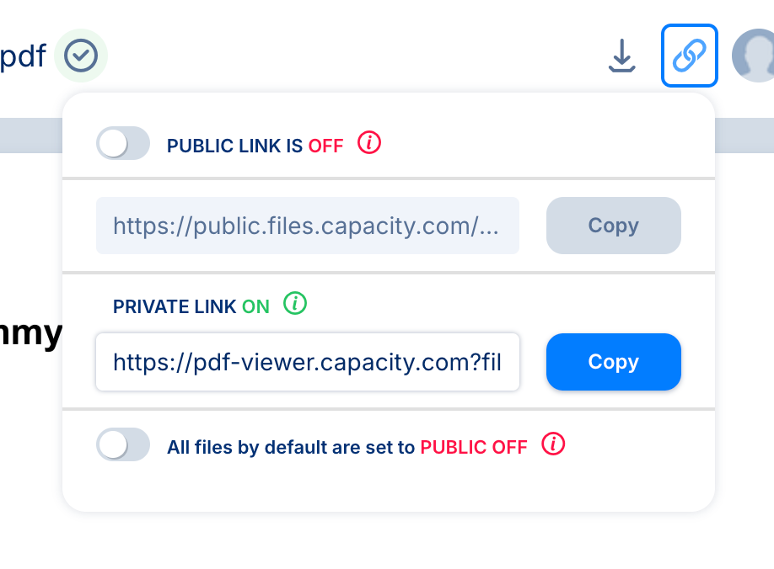This screenshot has width=774, height=569.
Task: Click info icon beside default Public Off
Action: [553, 444]
